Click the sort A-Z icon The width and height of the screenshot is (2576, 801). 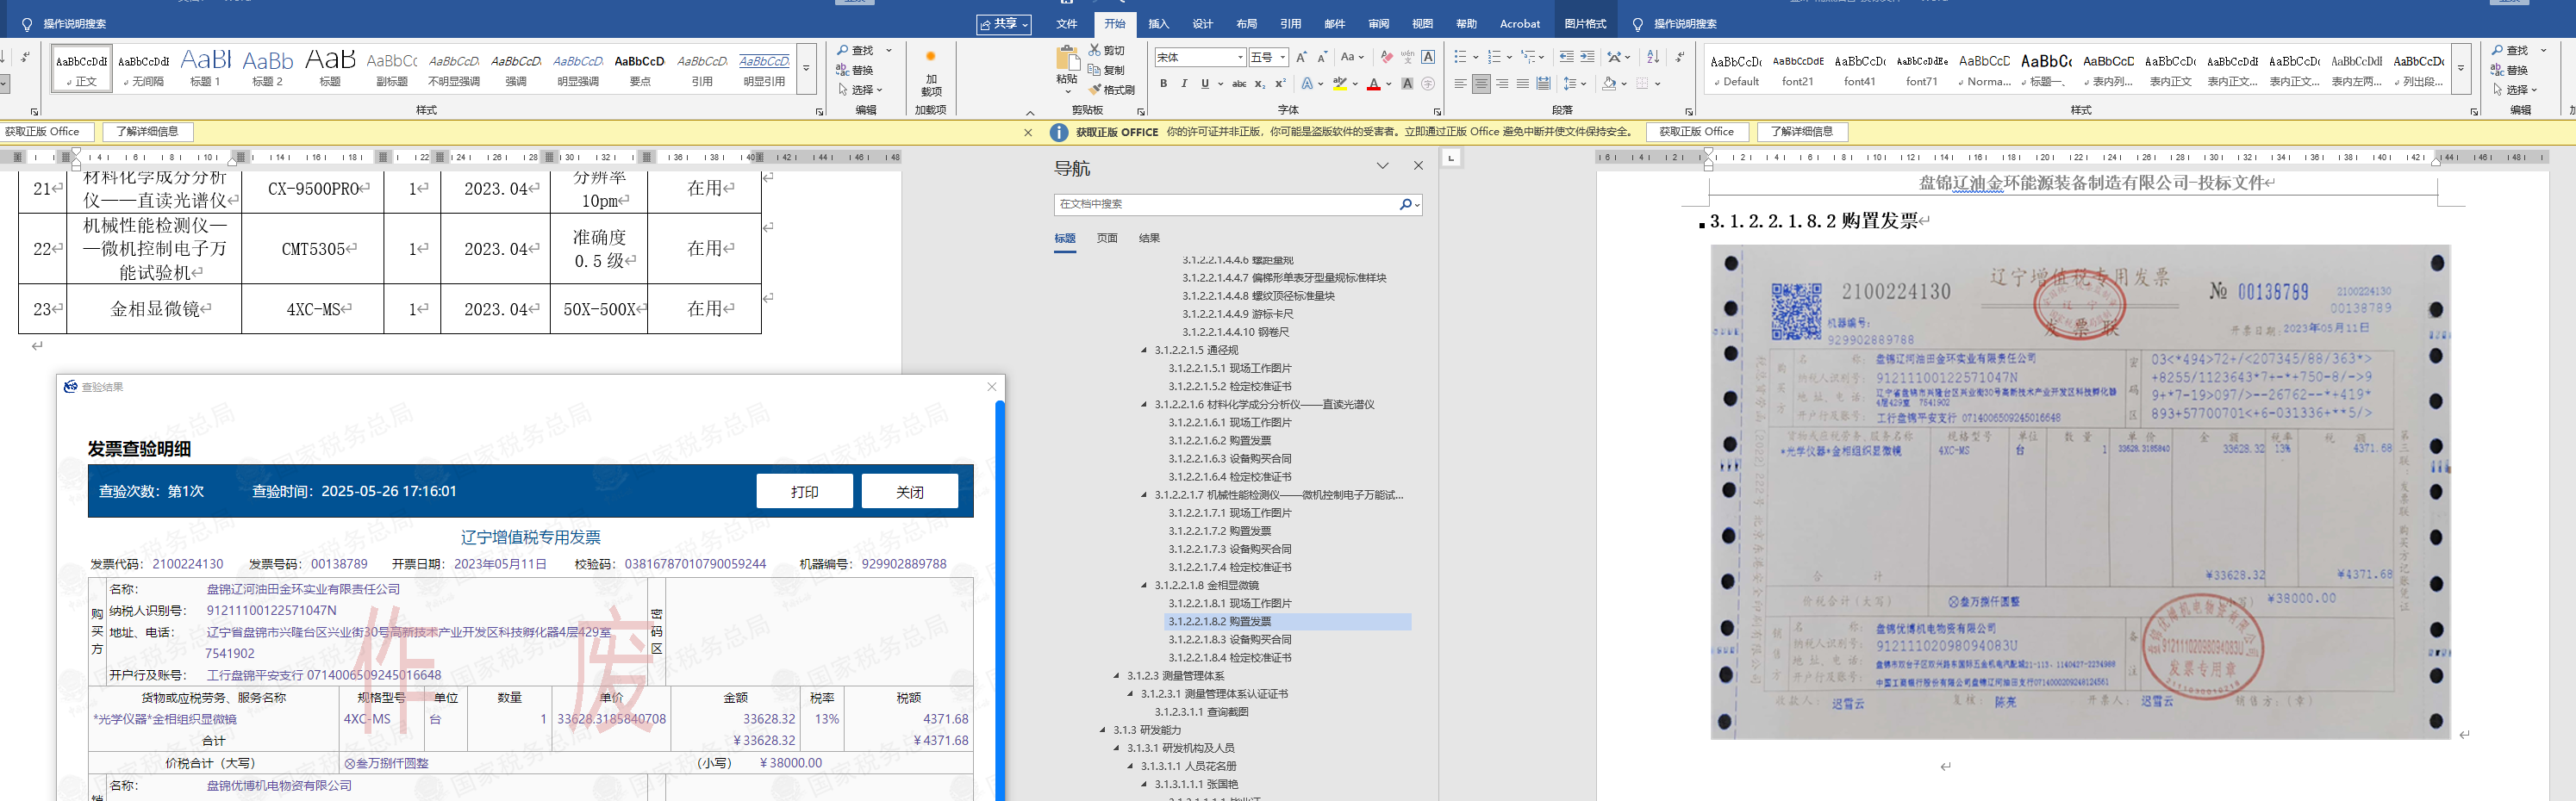1653,57
